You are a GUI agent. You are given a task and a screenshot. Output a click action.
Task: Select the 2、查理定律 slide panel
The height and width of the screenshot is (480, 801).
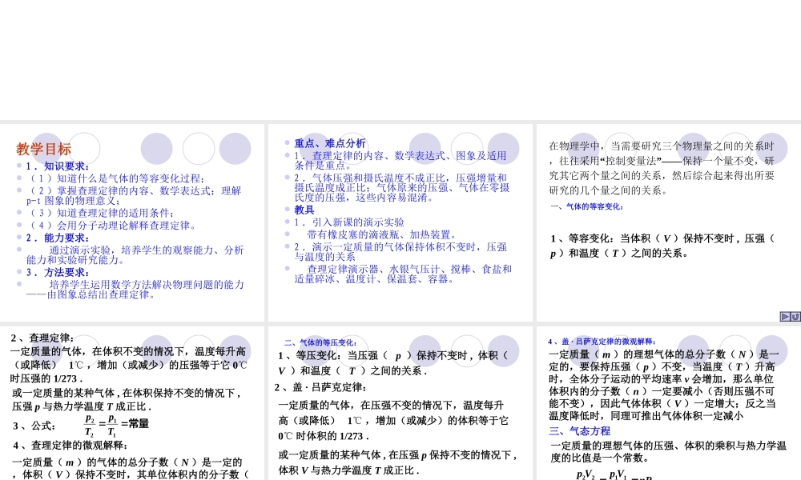(x=132, y=400)
